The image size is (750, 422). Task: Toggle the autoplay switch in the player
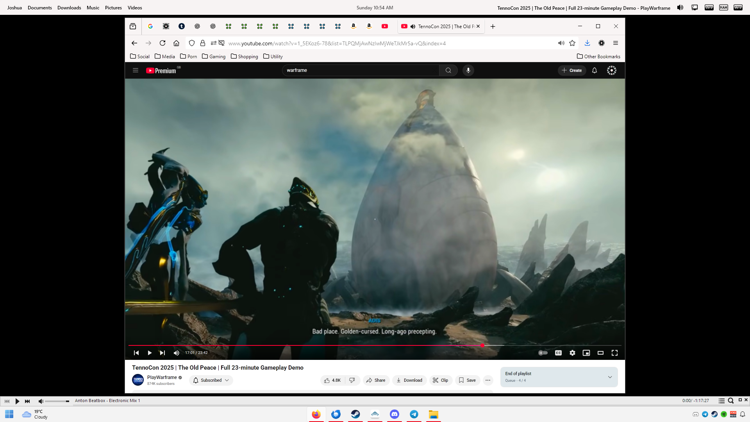[543, 353]
